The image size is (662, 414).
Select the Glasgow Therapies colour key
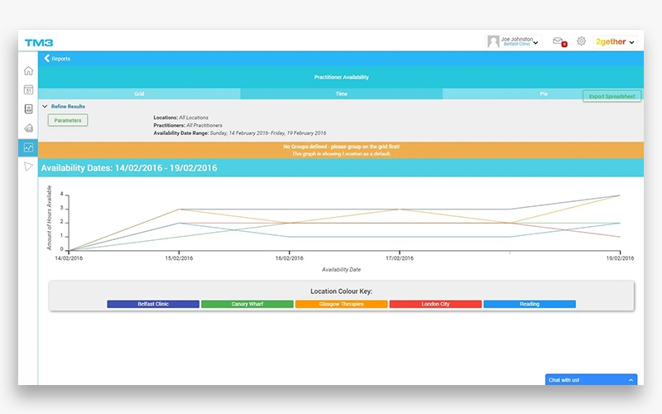341,304
